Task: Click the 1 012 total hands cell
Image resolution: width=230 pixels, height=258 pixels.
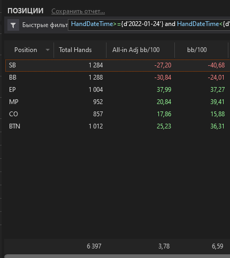Action: [x=96, y=126]
